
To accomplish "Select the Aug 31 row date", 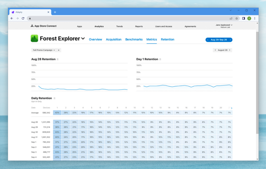I will (x=35, y=137).
